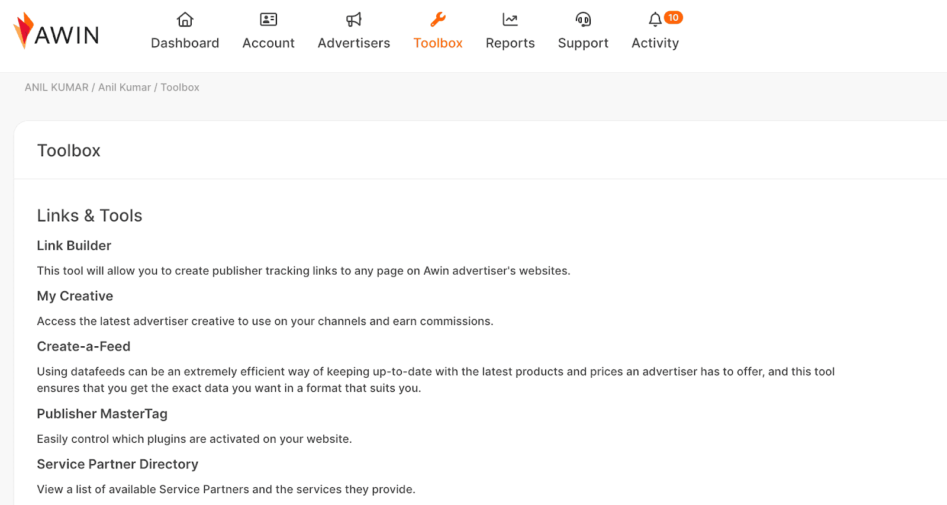Click the Toolbox wrench icon
947x505 pixels.
[x=438, y=20]
